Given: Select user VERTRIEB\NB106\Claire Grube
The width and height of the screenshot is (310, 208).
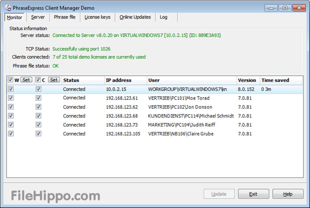Looking at the screenshot, I should click(181, 134).
